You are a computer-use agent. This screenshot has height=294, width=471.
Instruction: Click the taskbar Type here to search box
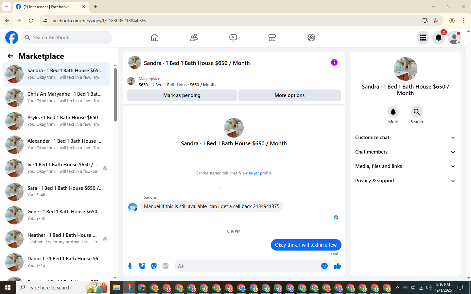point(63,287)
